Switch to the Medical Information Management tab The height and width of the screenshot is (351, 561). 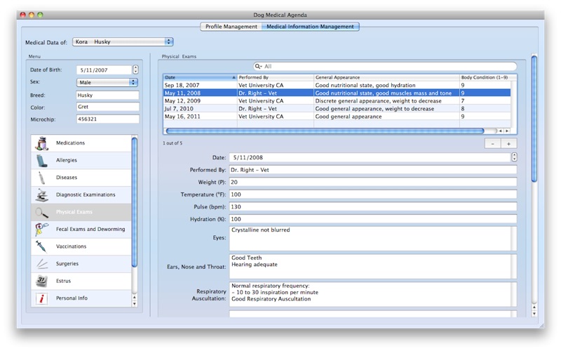310,27
